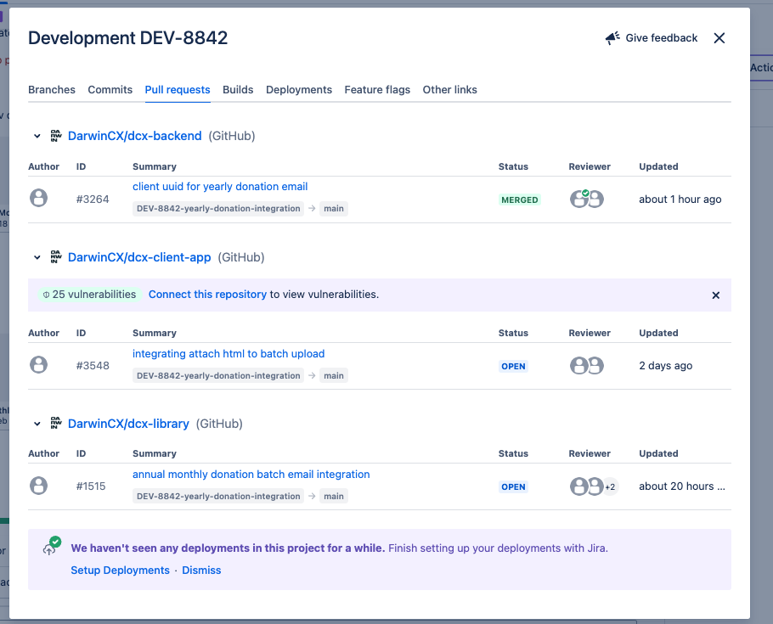Open 'annual monthly donation batch email integration' PR
This screenshot has width=773, height=624.
tap(251, 475)
